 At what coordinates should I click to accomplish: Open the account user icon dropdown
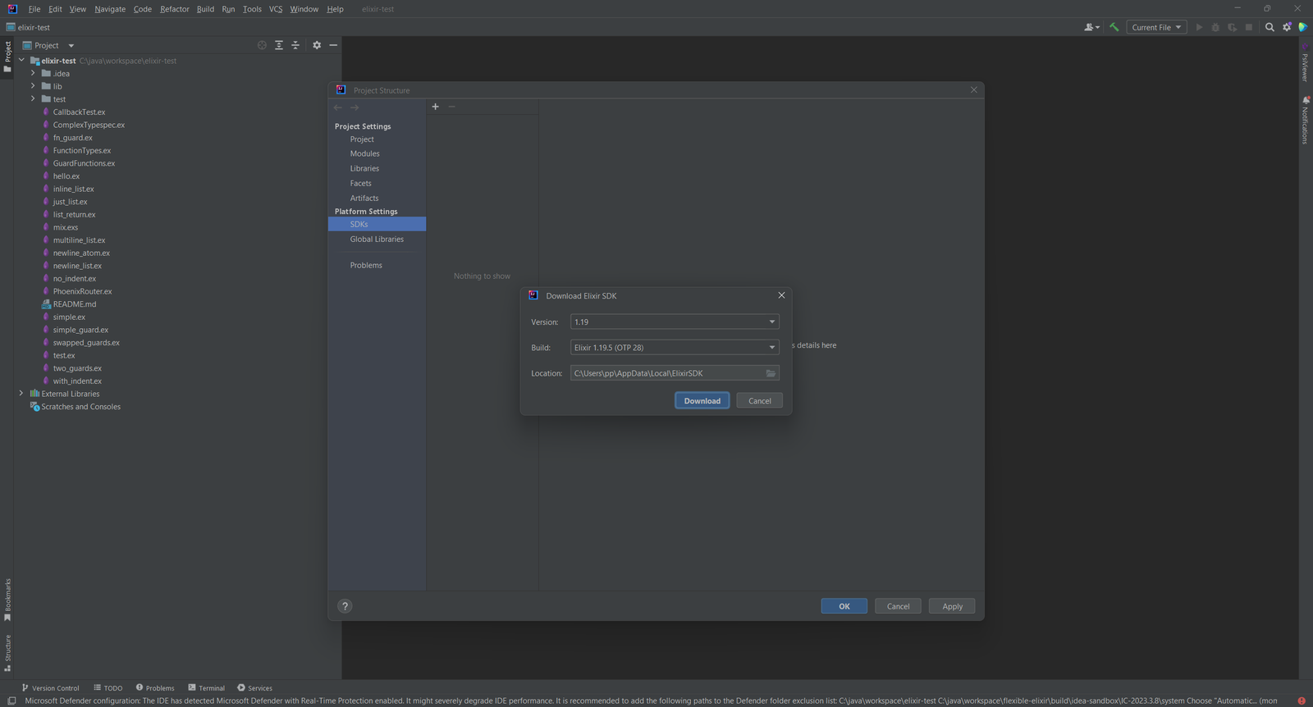pos(1091,27)
